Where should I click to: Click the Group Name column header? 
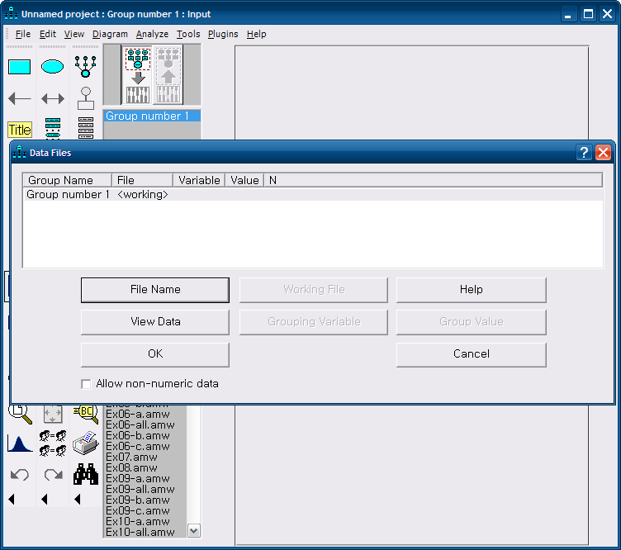tap(68, 180)
